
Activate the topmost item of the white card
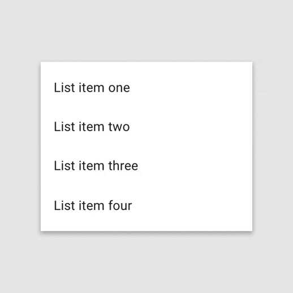[x=146, y=88]
